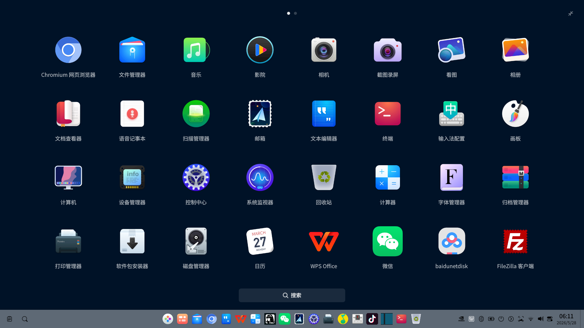Open the 计算机 app
Image resolution: width=584 pixels, height=328 pixels.
(x=68, y=178)
